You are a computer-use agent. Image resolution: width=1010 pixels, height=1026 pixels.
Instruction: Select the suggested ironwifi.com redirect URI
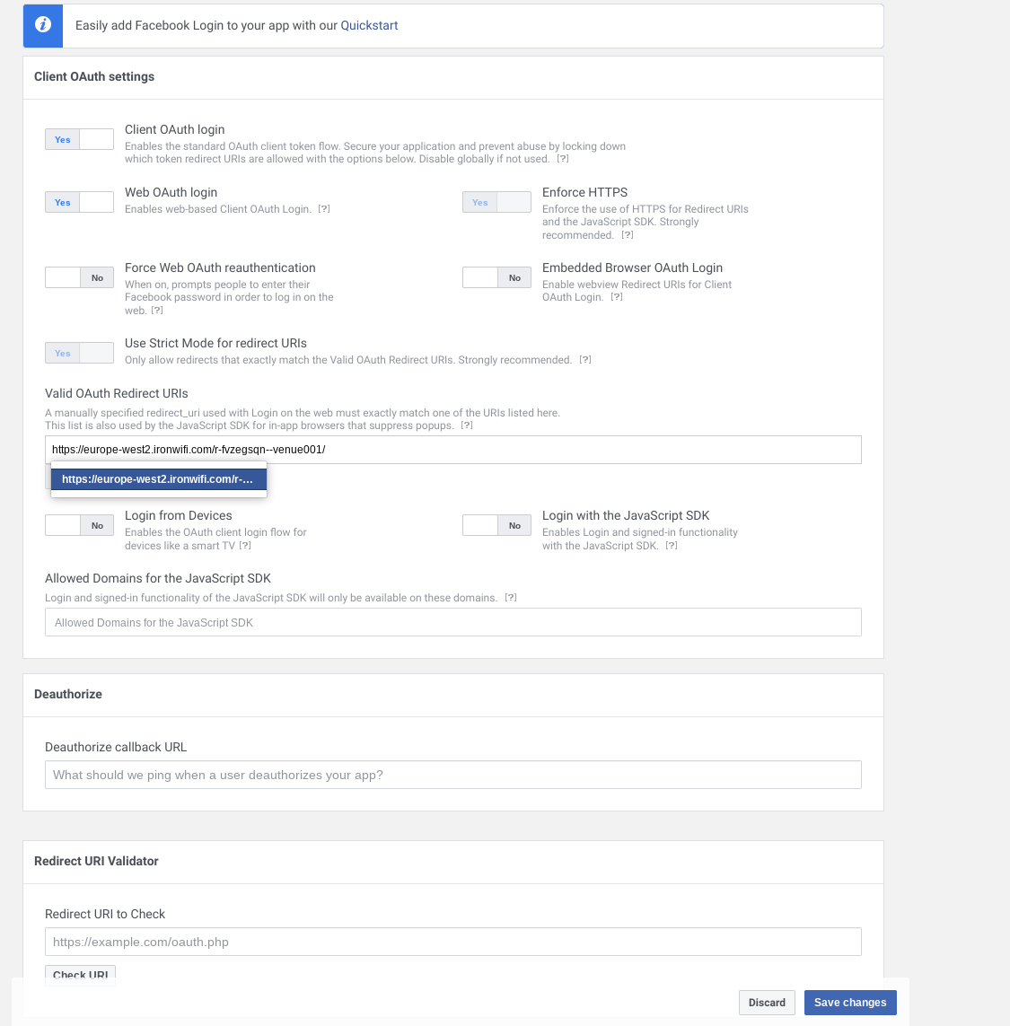tap(158, 478)
